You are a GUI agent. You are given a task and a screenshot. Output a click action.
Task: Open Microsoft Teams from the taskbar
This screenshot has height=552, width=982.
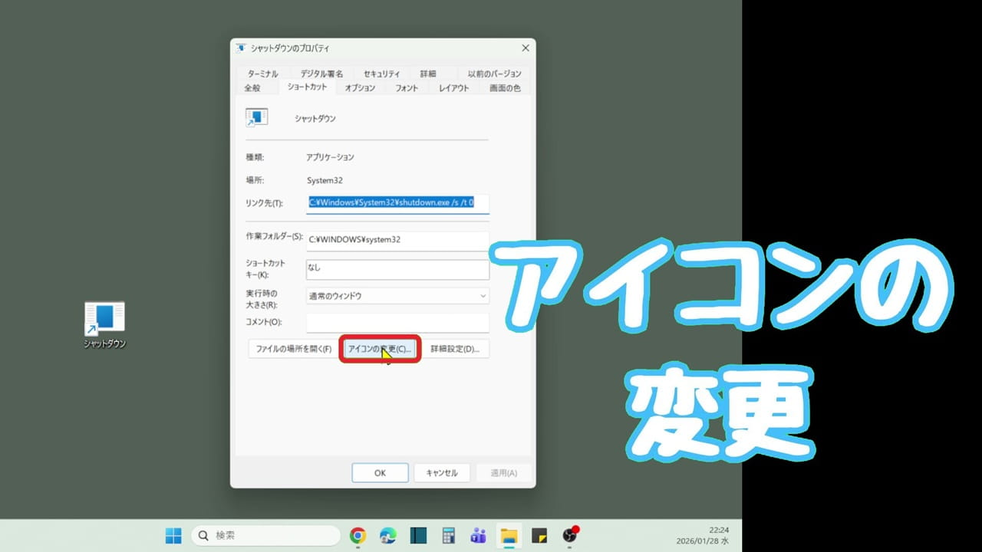[477, 536]
